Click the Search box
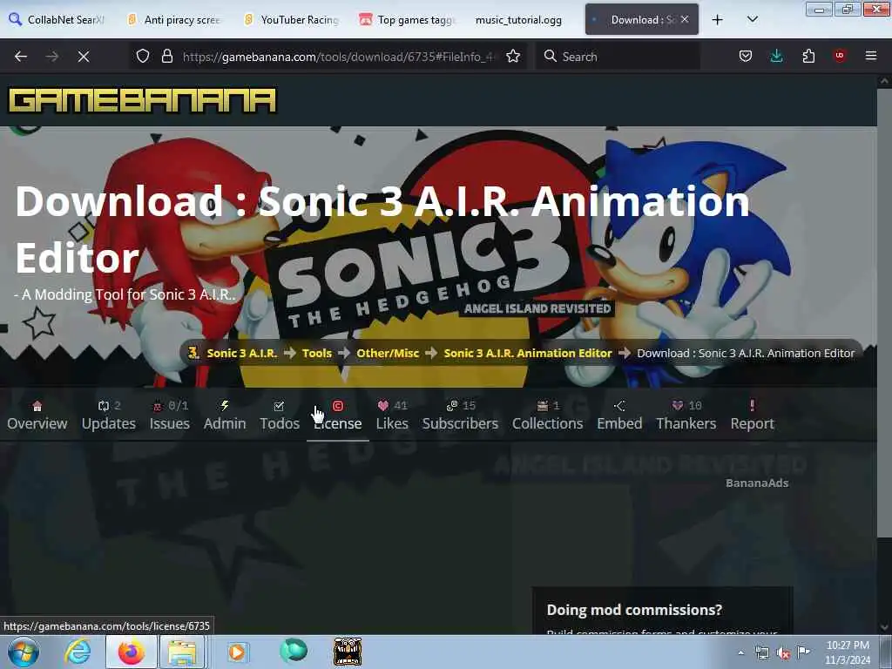The height and width of the screenshot is (669, 892). [618, 57]
